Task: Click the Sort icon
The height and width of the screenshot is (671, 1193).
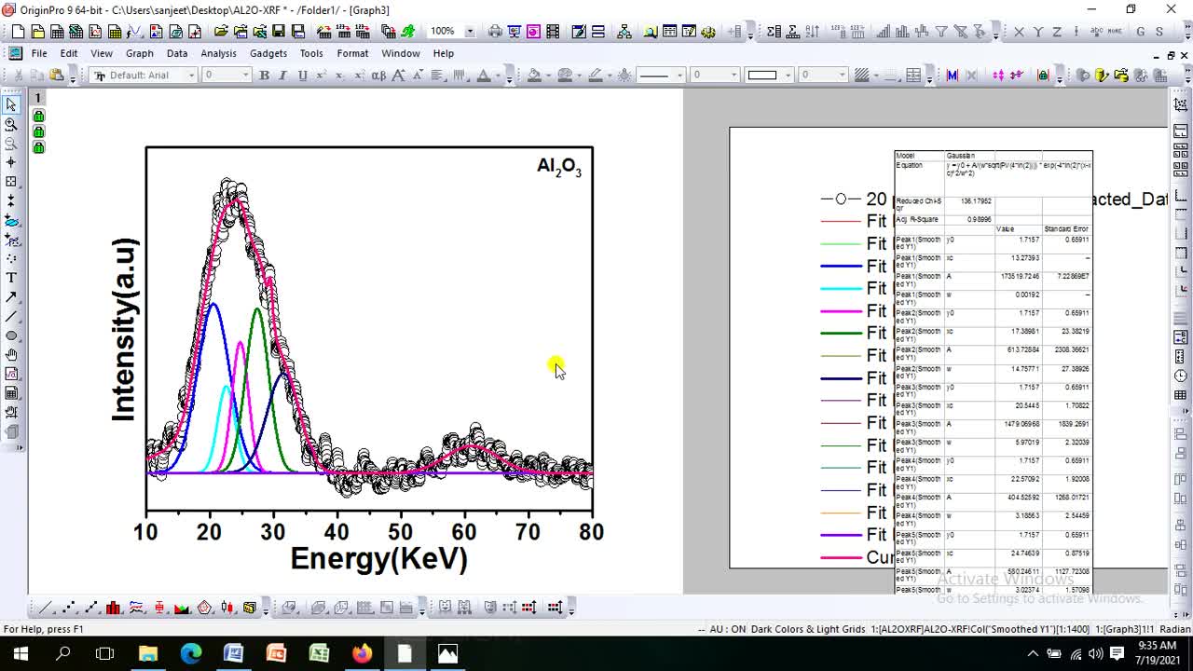Action: (x=812, y=31)
